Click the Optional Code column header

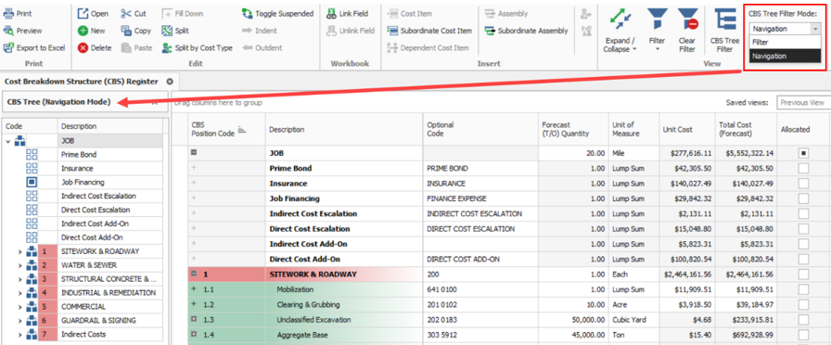[480, 129]
